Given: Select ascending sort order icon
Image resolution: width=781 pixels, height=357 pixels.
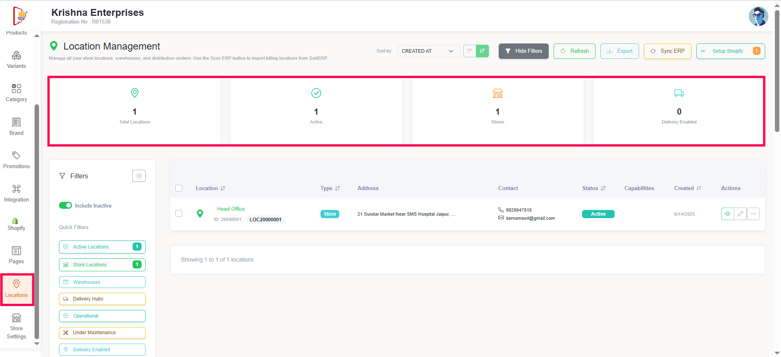Looking at the screenshot, I should [470, 51].
